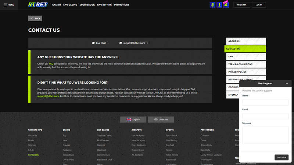Open the Free coin bonus icon
Image resolution: width=294 pixels, height=165 pixels.
226,5
